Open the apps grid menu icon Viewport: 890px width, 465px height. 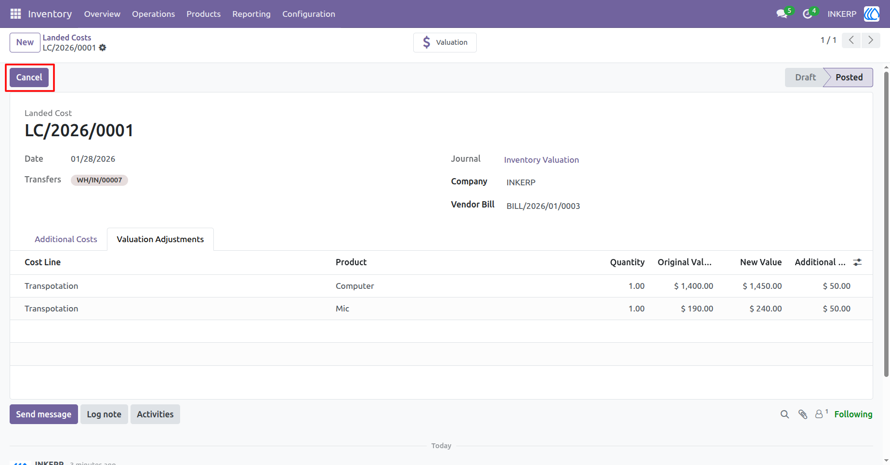point(15,14)
